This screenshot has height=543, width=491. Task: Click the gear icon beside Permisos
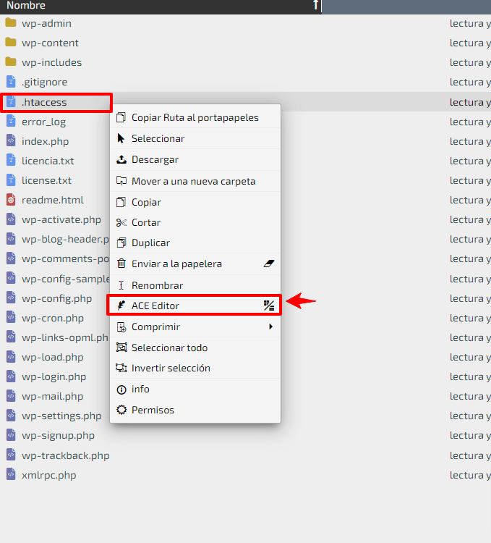(121, 410)
